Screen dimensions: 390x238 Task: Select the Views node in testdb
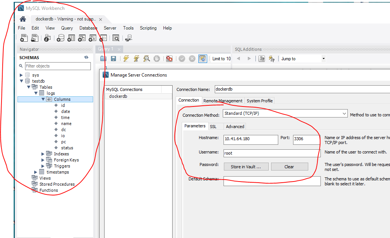[45, 178]
